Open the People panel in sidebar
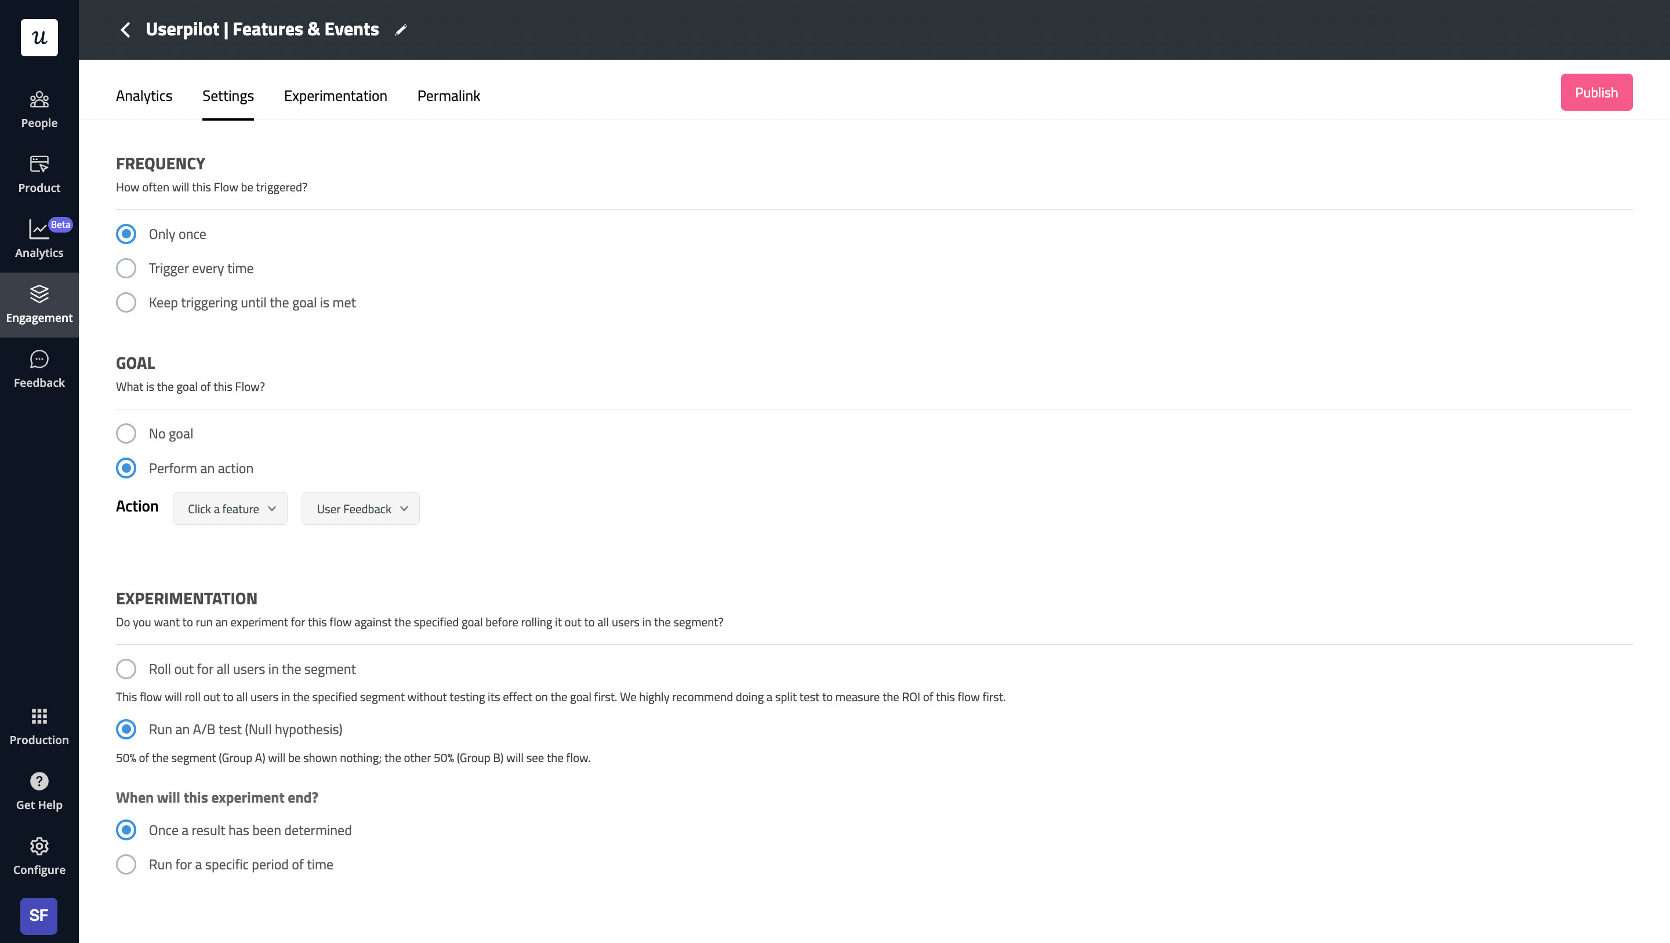 [39, 109]
